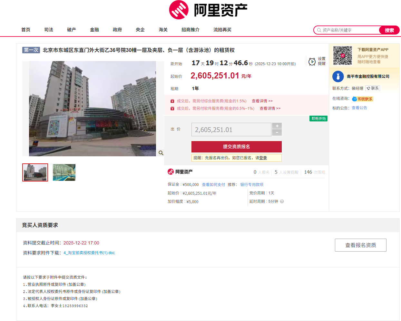Open the 查看公告 announcement link
Screen dimensions: 401x321
pos(359,108)
